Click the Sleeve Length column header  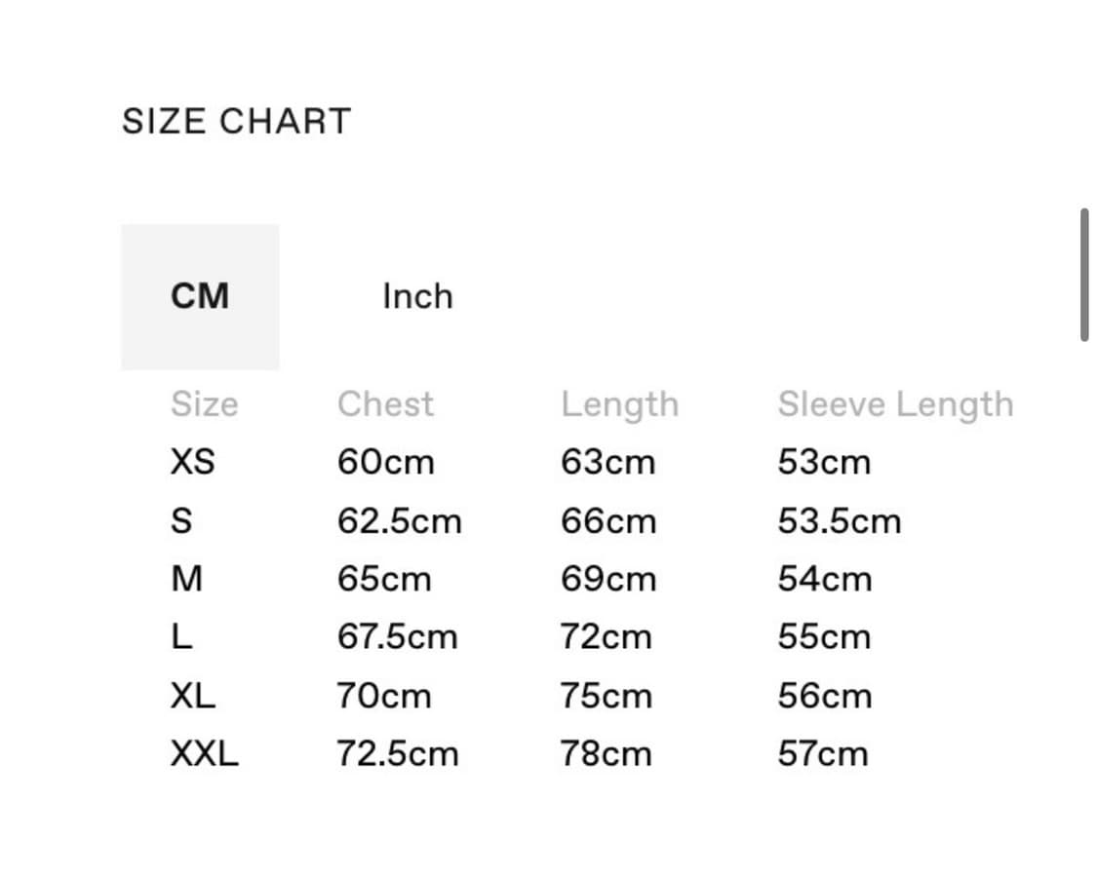[895, 404]
